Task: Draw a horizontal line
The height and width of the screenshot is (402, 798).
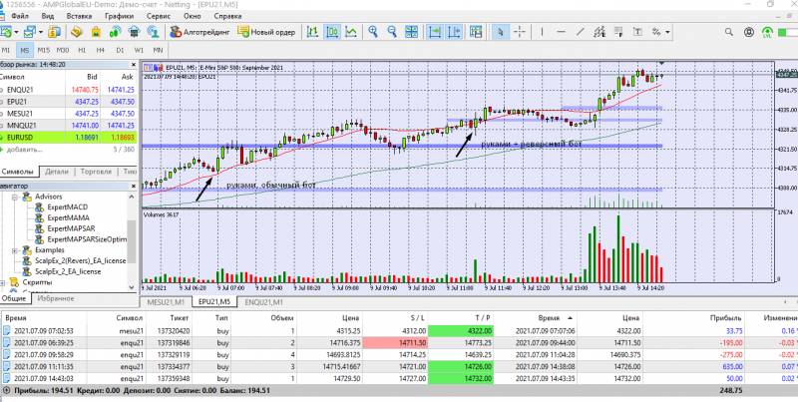Action: pyautogui.click(x=561, y=32)
